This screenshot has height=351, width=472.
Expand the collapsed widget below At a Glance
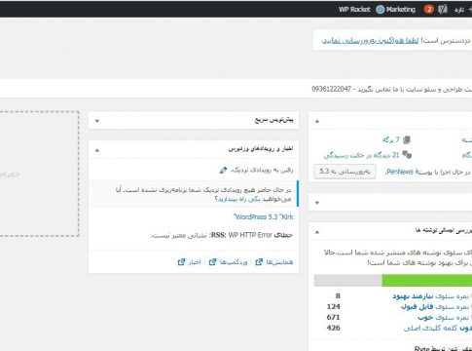click(317, 203)
